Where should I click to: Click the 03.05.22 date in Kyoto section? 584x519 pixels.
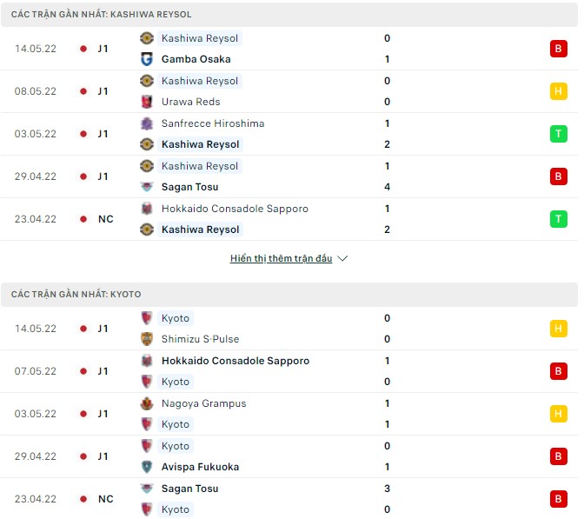pyautogui.click(x=36, y=414)
